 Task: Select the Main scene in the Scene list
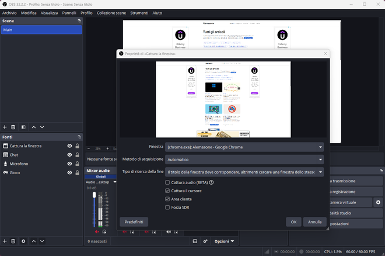click(x=41, y=30)
